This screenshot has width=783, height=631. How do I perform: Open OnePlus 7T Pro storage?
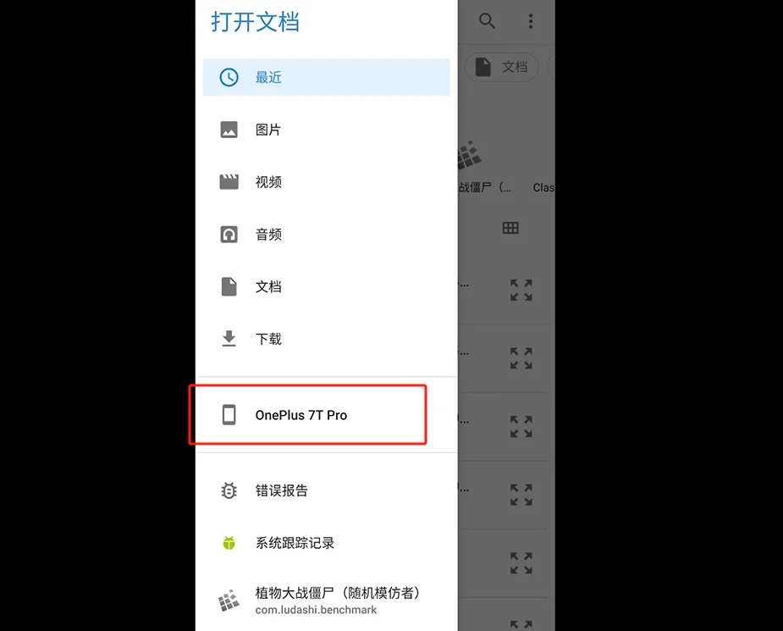point(326,415)
